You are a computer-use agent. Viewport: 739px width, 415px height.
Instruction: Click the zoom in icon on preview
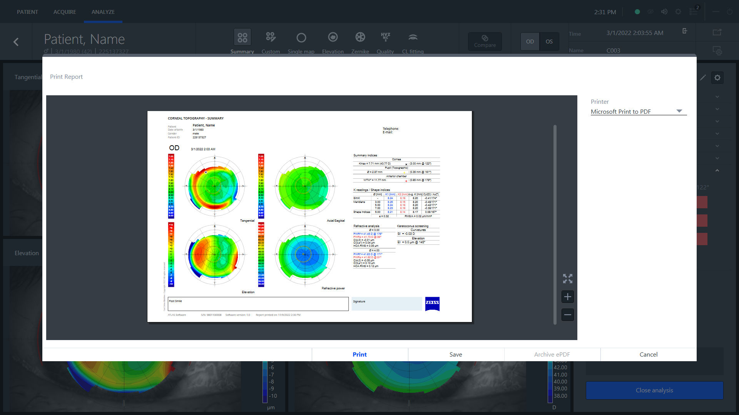pyautogui.click(x=567, y=296)
